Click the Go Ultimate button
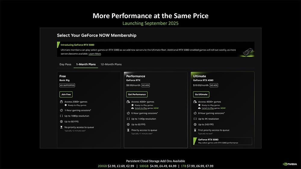 (201, 94)
